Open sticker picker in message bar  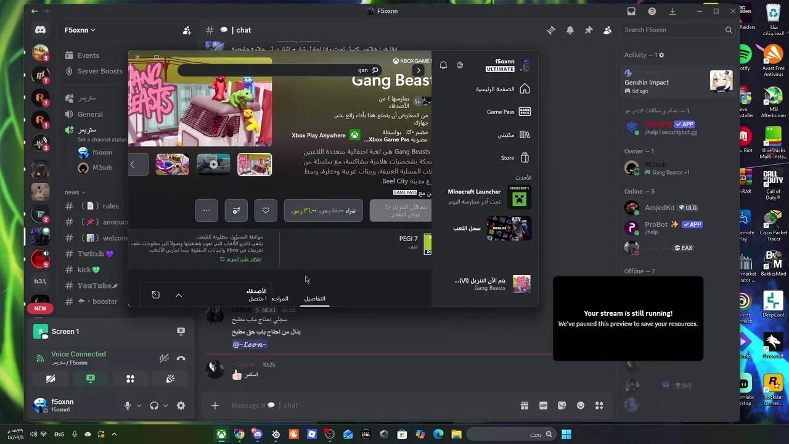coord(562,405)
